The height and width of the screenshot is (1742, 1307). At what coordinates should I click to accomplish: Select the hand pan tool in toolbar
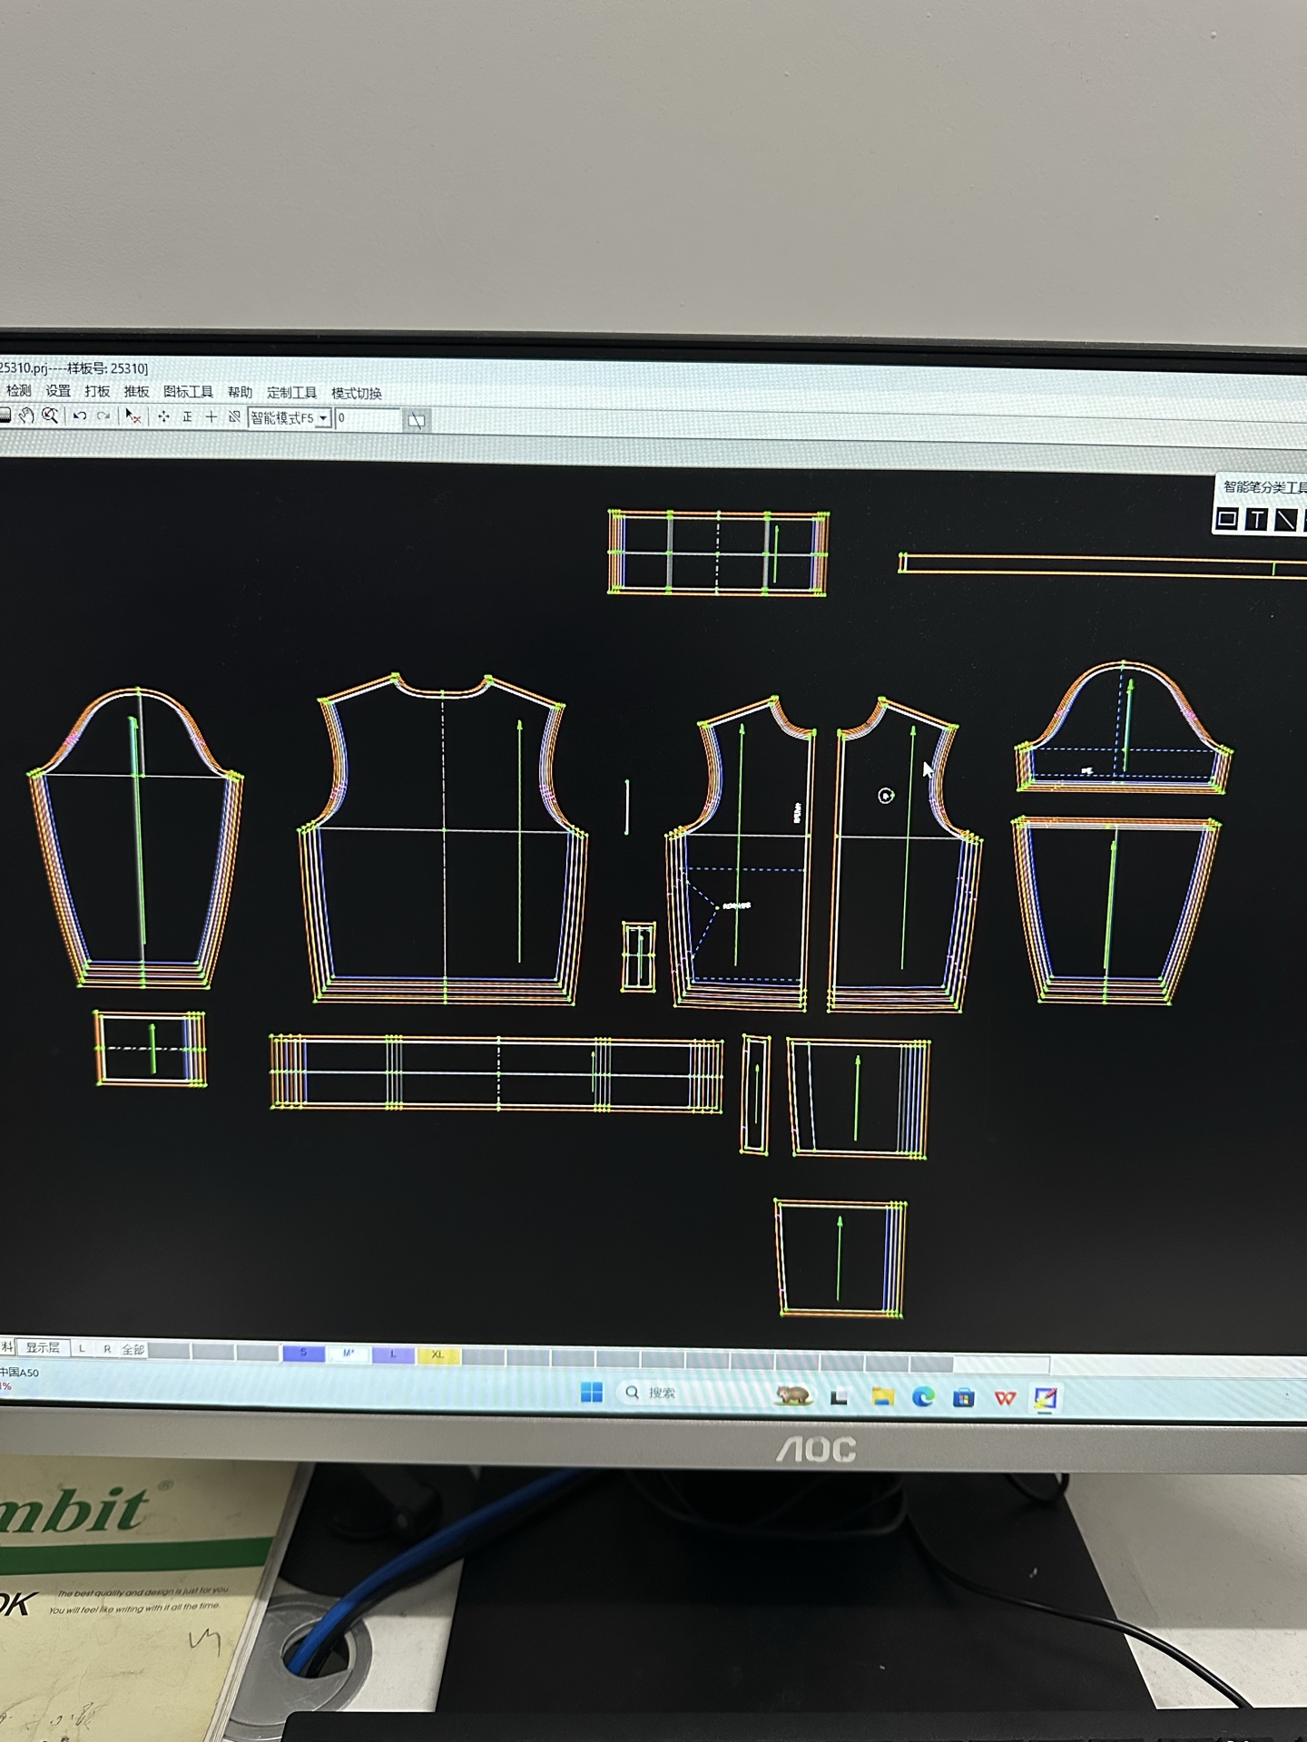(x=26, y=416)
